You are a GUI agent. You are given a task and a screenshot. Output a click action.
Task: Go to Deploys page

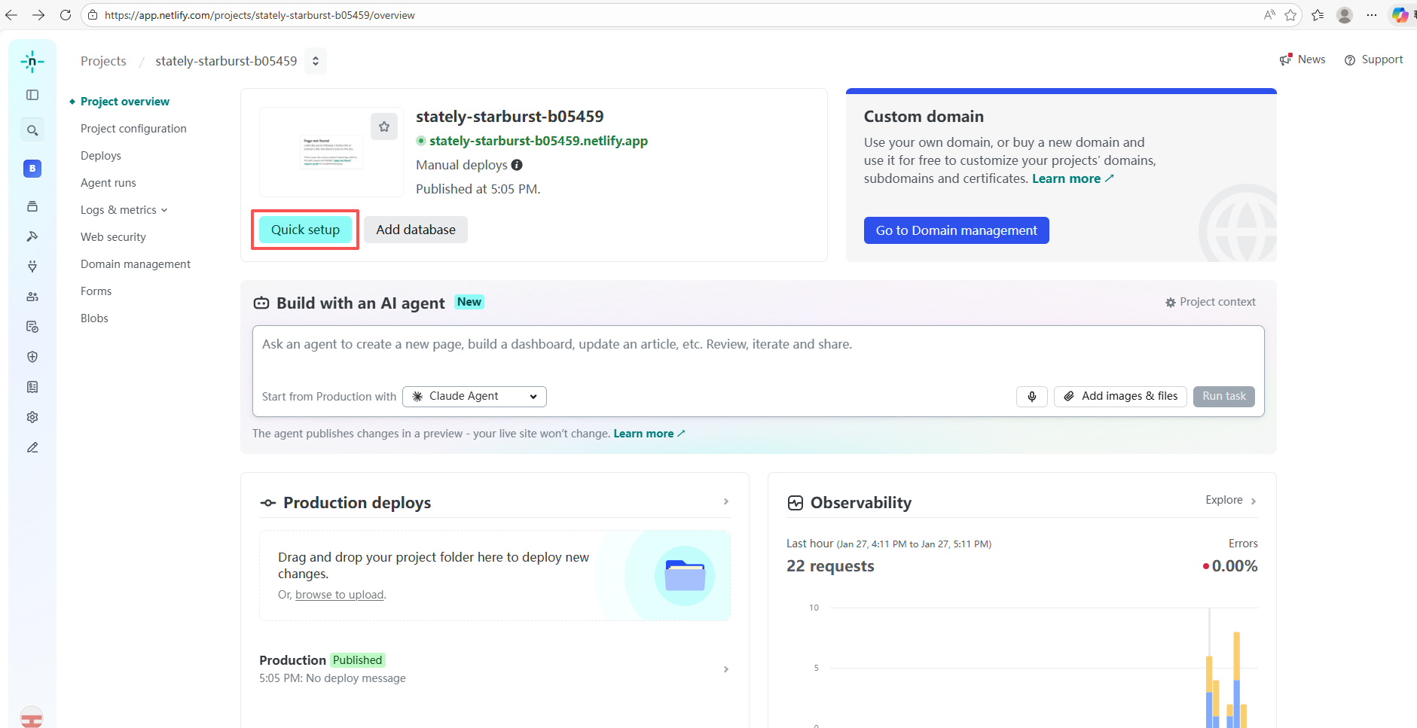101,156
